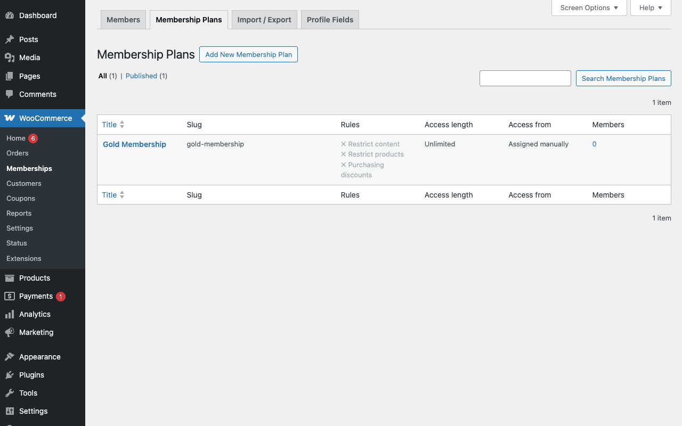Viewport: 682px width, 426px height.
Task: Click the red 6 badge next to Home
Action: click(33, 138)
